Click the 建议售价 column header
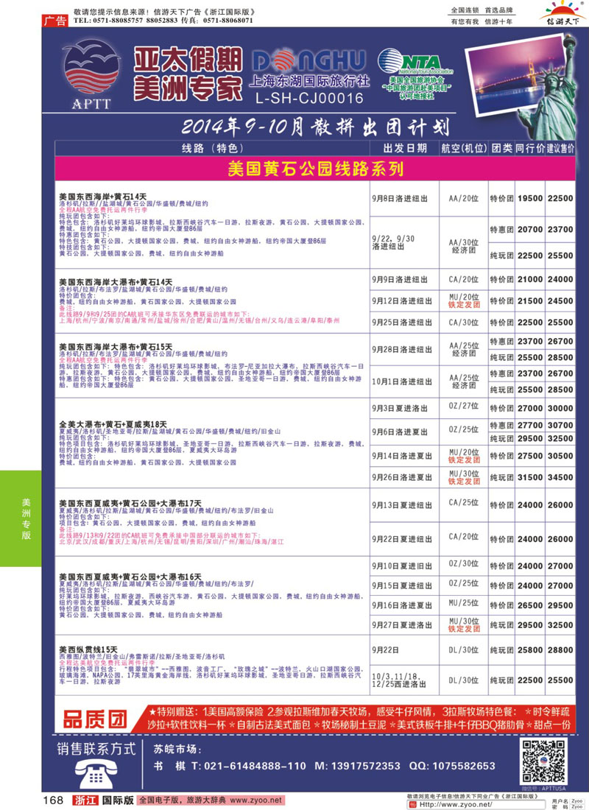This screenshot has width=589, height=810. pos(560,148)
